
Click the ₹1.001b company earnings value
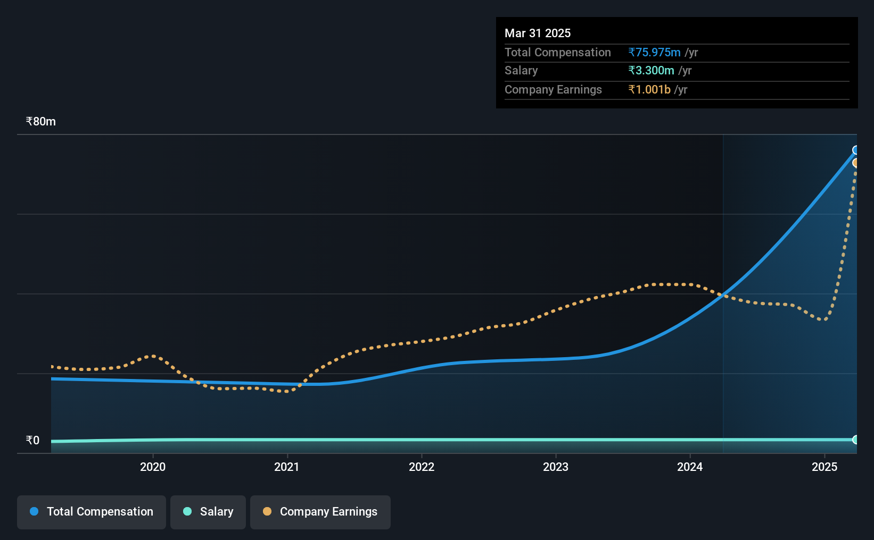click(649, 89)
